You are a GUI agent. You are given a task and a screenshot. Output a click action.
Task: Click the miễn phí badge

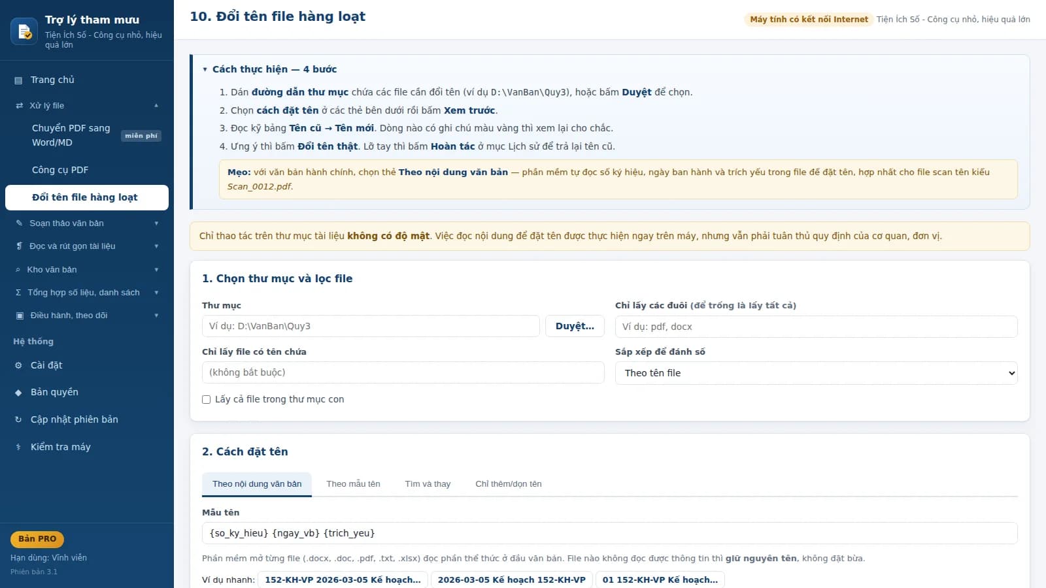(141, 136)
